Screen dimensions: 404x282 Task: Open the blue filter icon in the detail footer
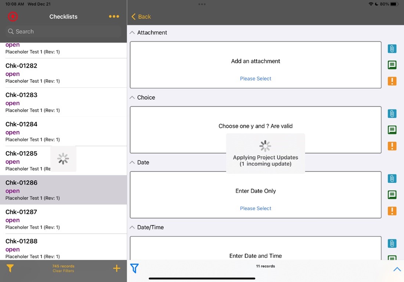tap(134, 268)
